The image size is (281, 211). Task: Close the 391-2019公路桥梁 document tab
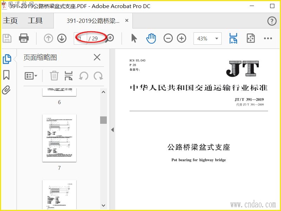coord(127,20)
